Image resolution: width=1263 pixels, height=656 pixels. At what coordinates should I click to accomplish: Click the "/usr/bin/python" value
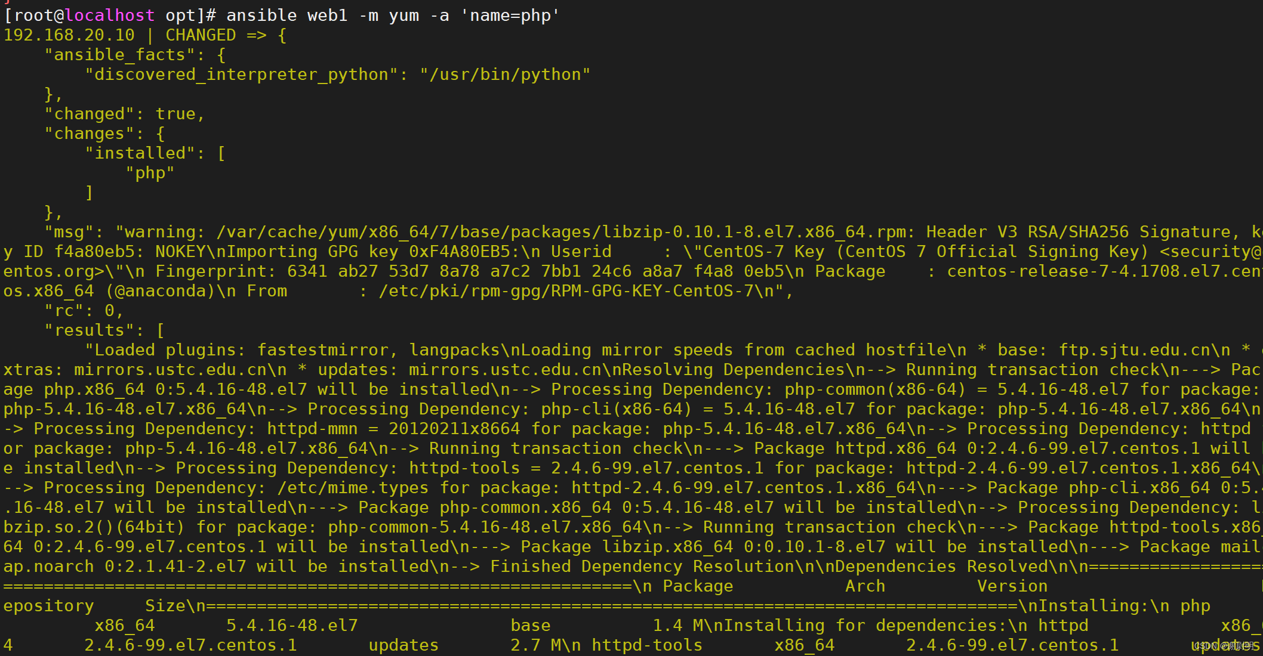[506, 75]
